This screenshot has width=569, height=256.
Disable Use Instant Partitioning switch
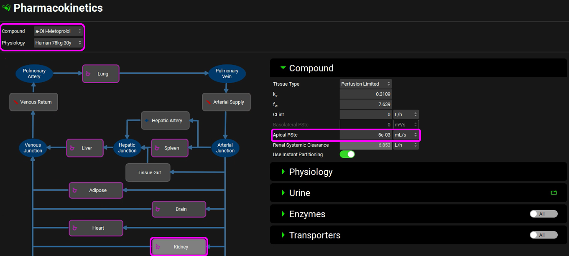point(347,155)
